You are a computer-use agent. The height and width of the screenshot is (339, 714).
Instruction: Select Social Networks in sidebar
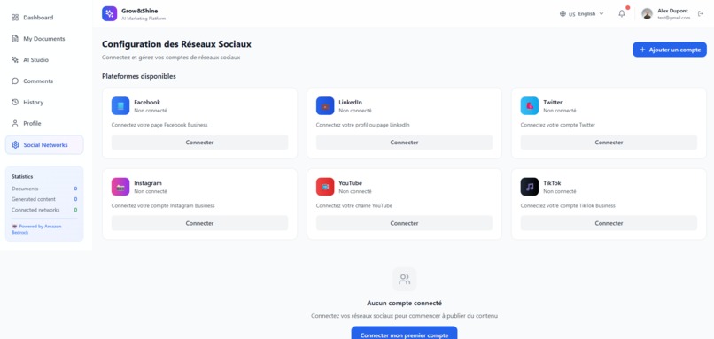[44, 144]
